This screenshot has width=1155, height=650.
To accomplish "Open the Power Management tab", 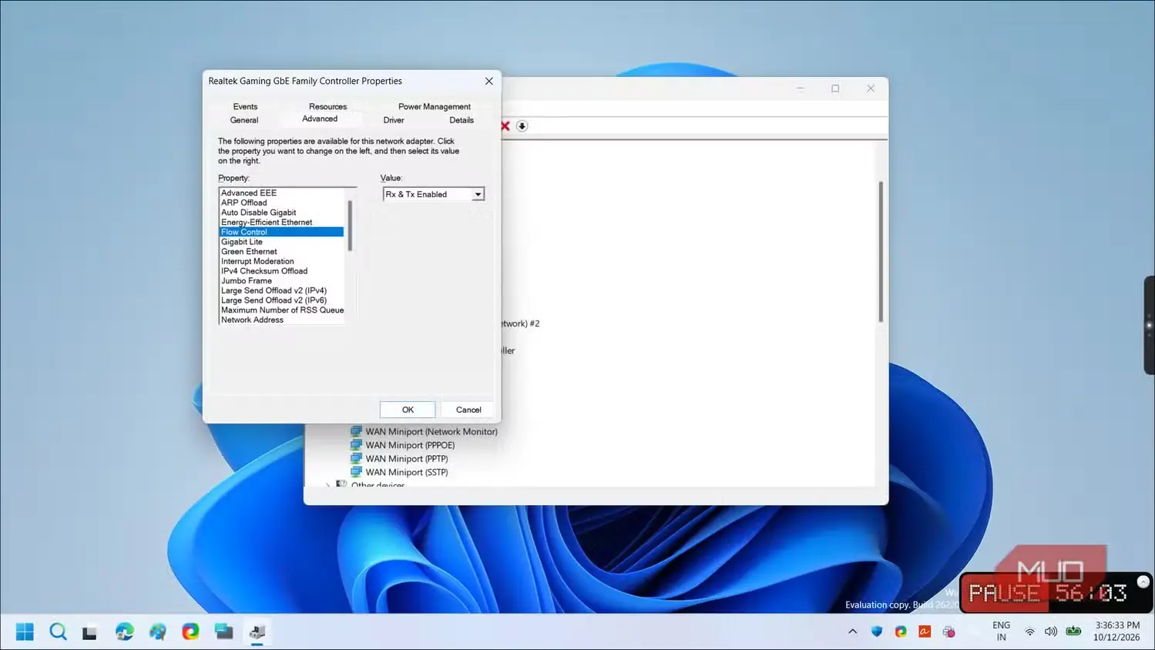I will [x=434, y=107].
